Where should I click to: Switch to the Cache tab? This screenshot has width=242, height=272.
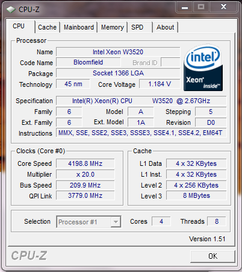point(47,27)
